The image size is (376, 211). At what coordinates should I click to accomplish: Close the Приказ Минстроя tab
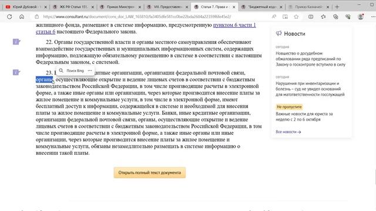[x=140, y=7]
